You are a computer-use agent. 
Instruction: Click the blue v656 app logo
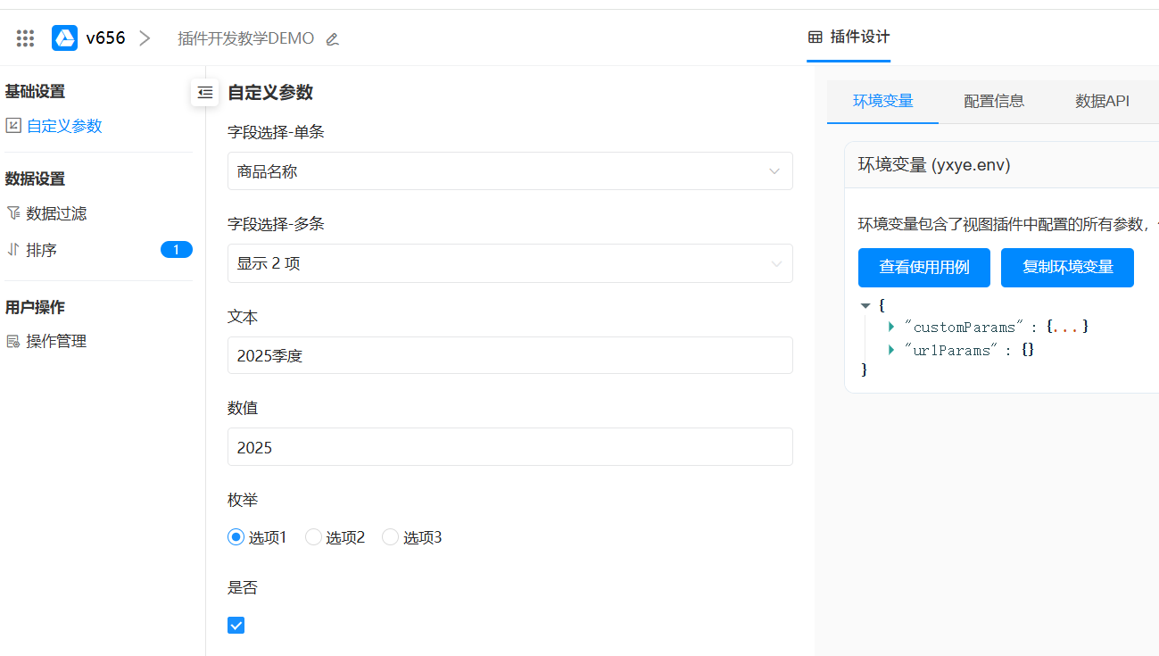[65, 37]
